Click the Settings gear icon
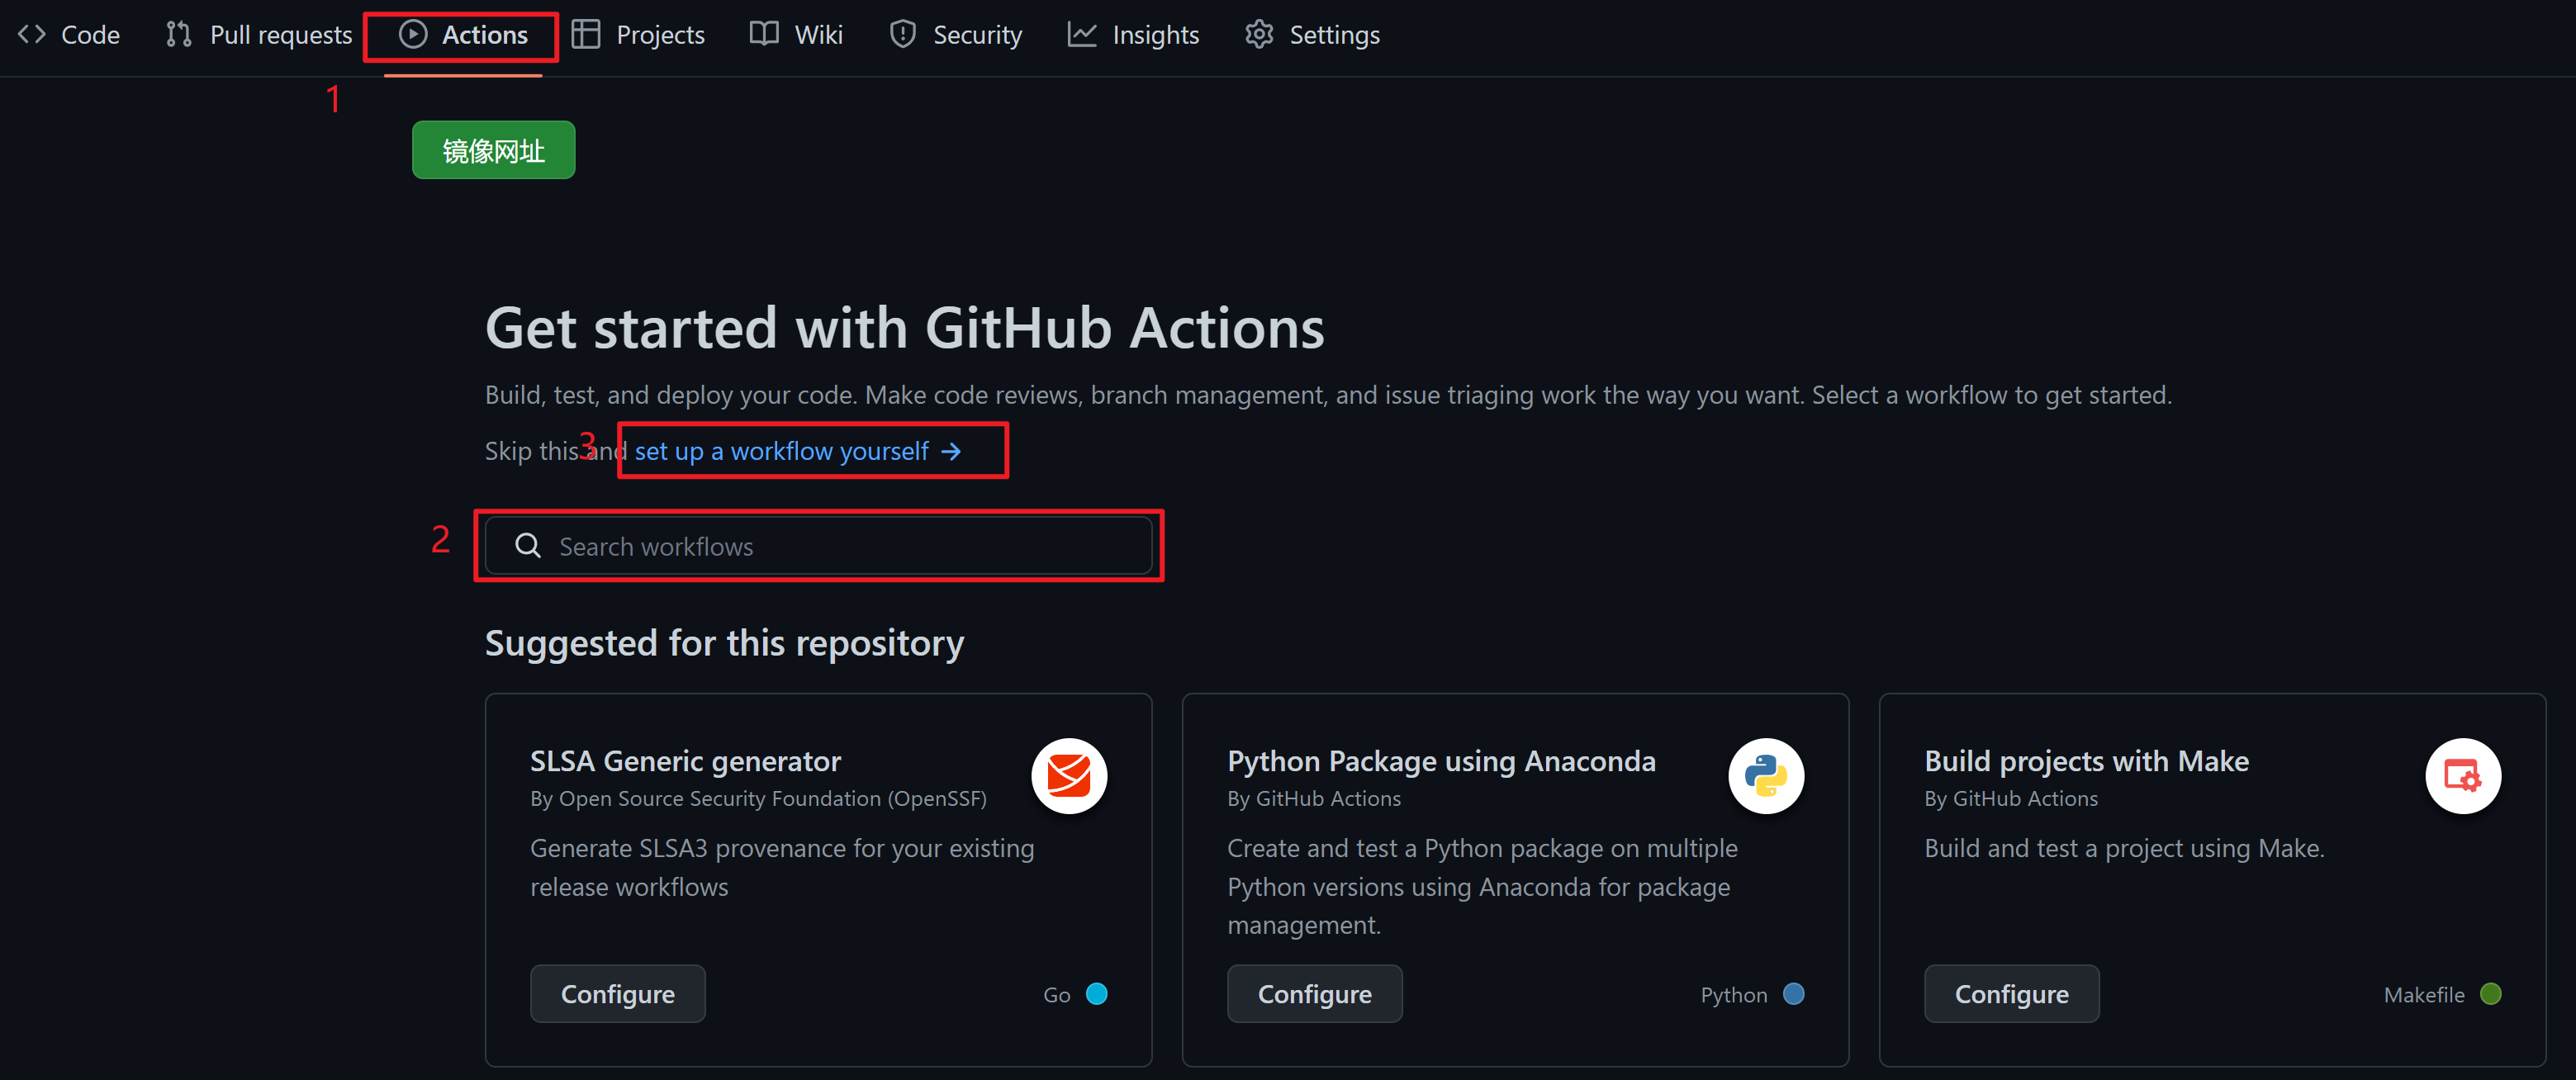 point(1259,34)
